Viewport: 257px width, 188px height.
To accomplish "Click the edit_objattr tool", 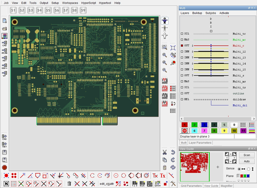I will [x=107, y=184].
